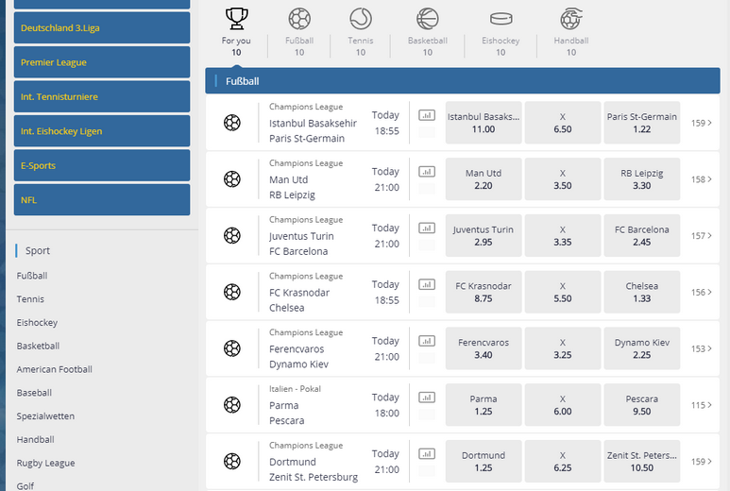Select American Football in sidebar
Screen dimensions: 730x491
click(55, 369)
